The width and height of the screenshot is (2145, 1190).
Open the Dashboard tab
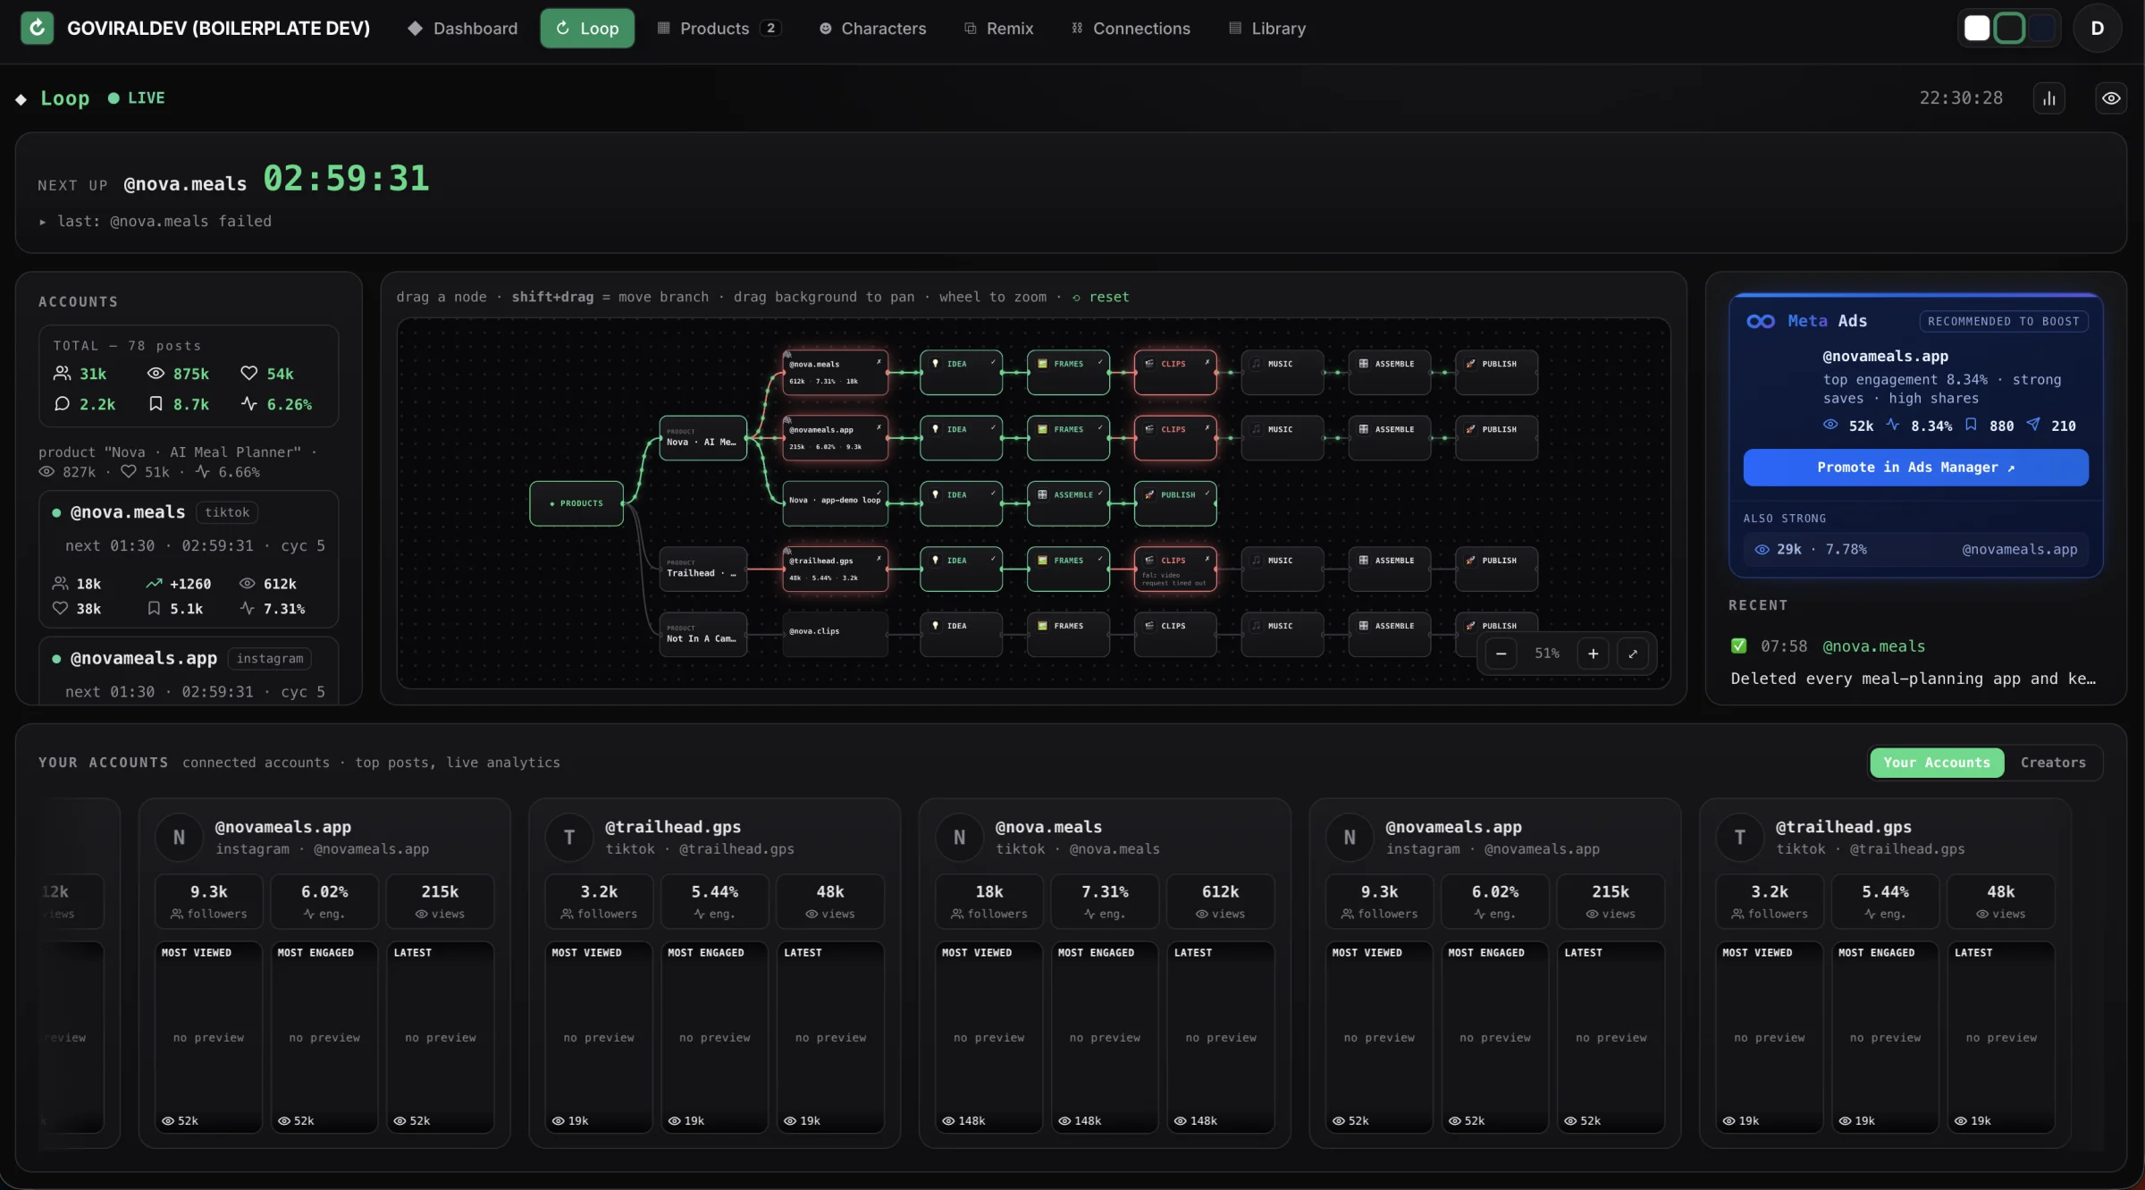pos(463,29)
